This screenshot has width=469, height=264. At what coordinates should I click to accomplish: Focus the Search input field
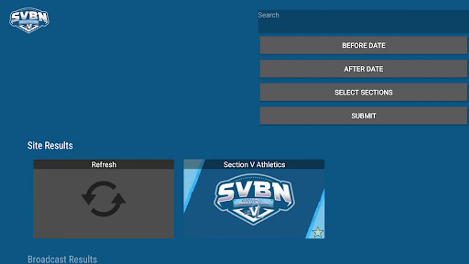pos(363,21)
